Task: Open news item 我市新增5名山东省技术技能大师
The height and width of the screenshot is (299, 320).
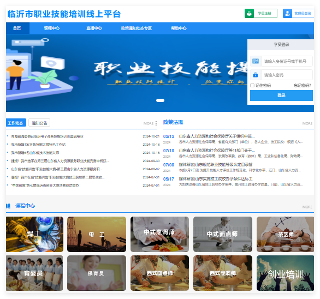Action: click(35, 153)
